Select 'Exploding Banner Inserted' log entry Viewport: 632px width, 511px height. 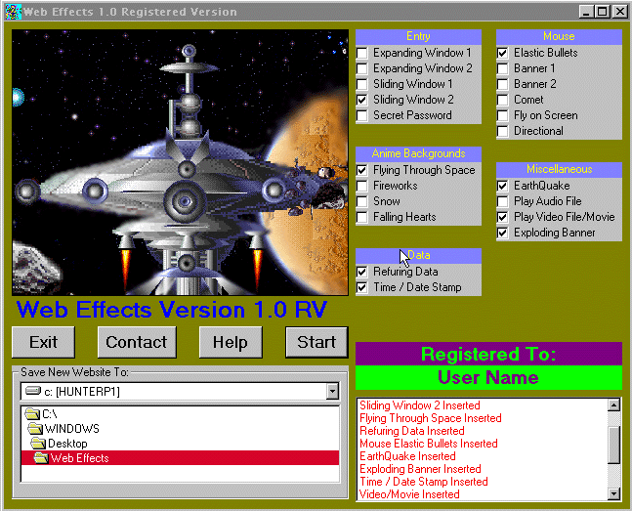(420, 469)
